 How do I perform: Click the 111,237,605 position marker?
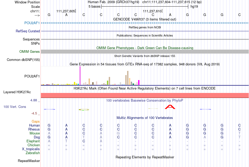pos(66,11)
